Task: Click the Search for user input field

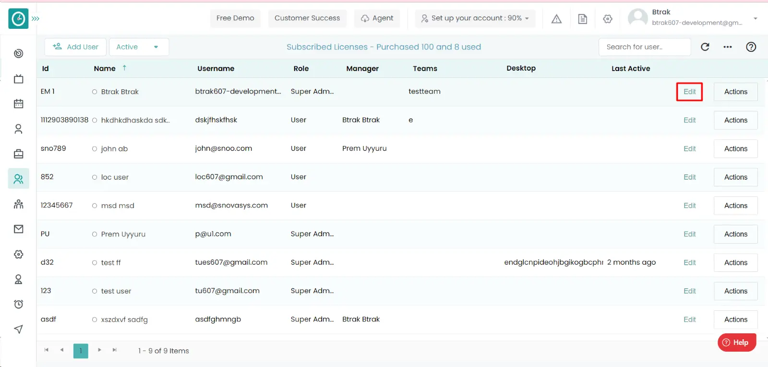Action: click(x=644, y=47)
